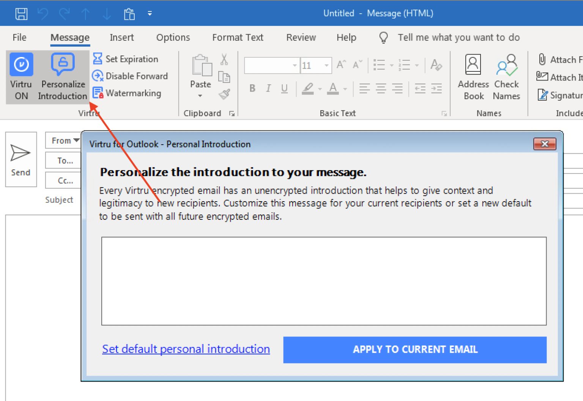
Task: Set an expiration for the email
Action: 126,59
